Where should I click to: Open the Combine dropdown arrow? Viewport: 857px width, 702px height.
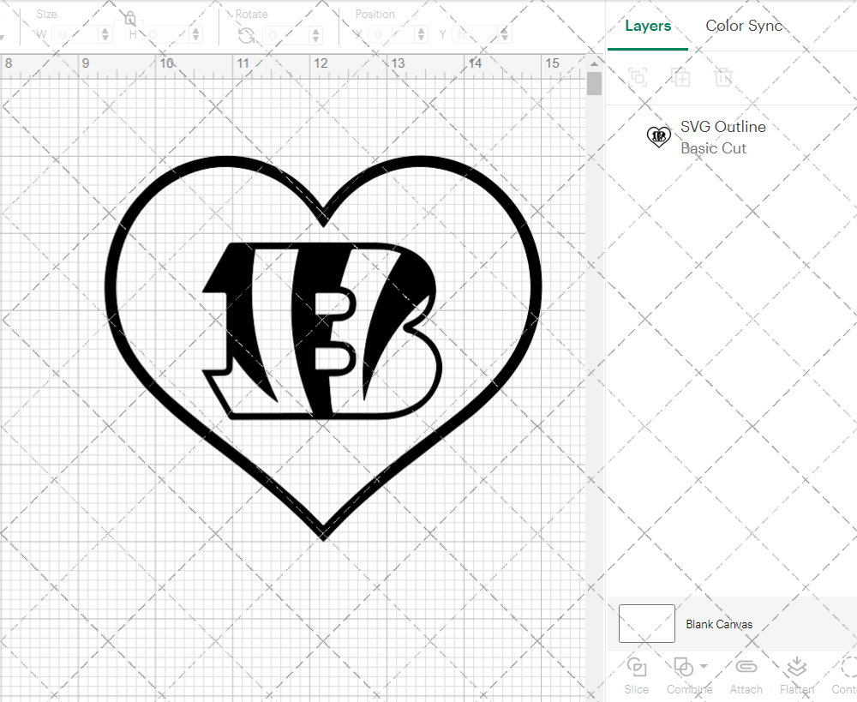pyautogui.click(x=704, y=666)
